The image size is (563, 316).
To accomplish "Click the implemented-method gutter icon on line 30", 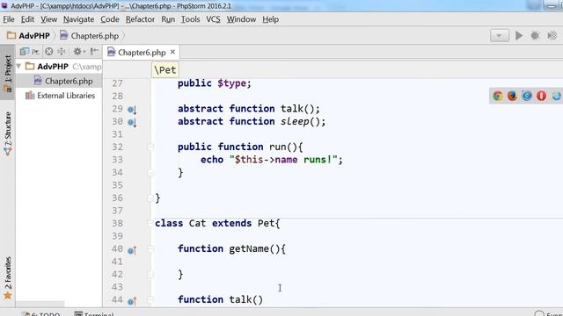I will (x=132, y=122).
